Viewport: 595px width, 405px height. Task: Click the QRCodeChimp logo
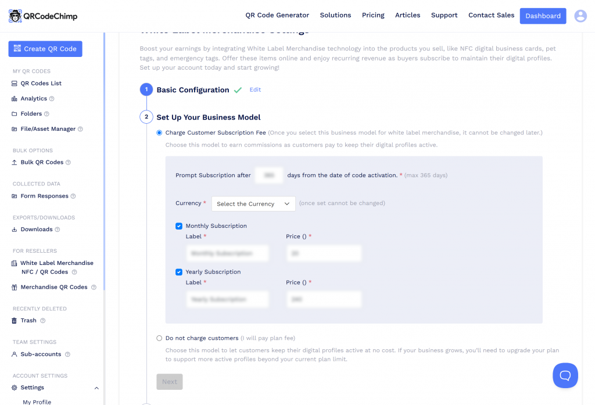(43, 16)
